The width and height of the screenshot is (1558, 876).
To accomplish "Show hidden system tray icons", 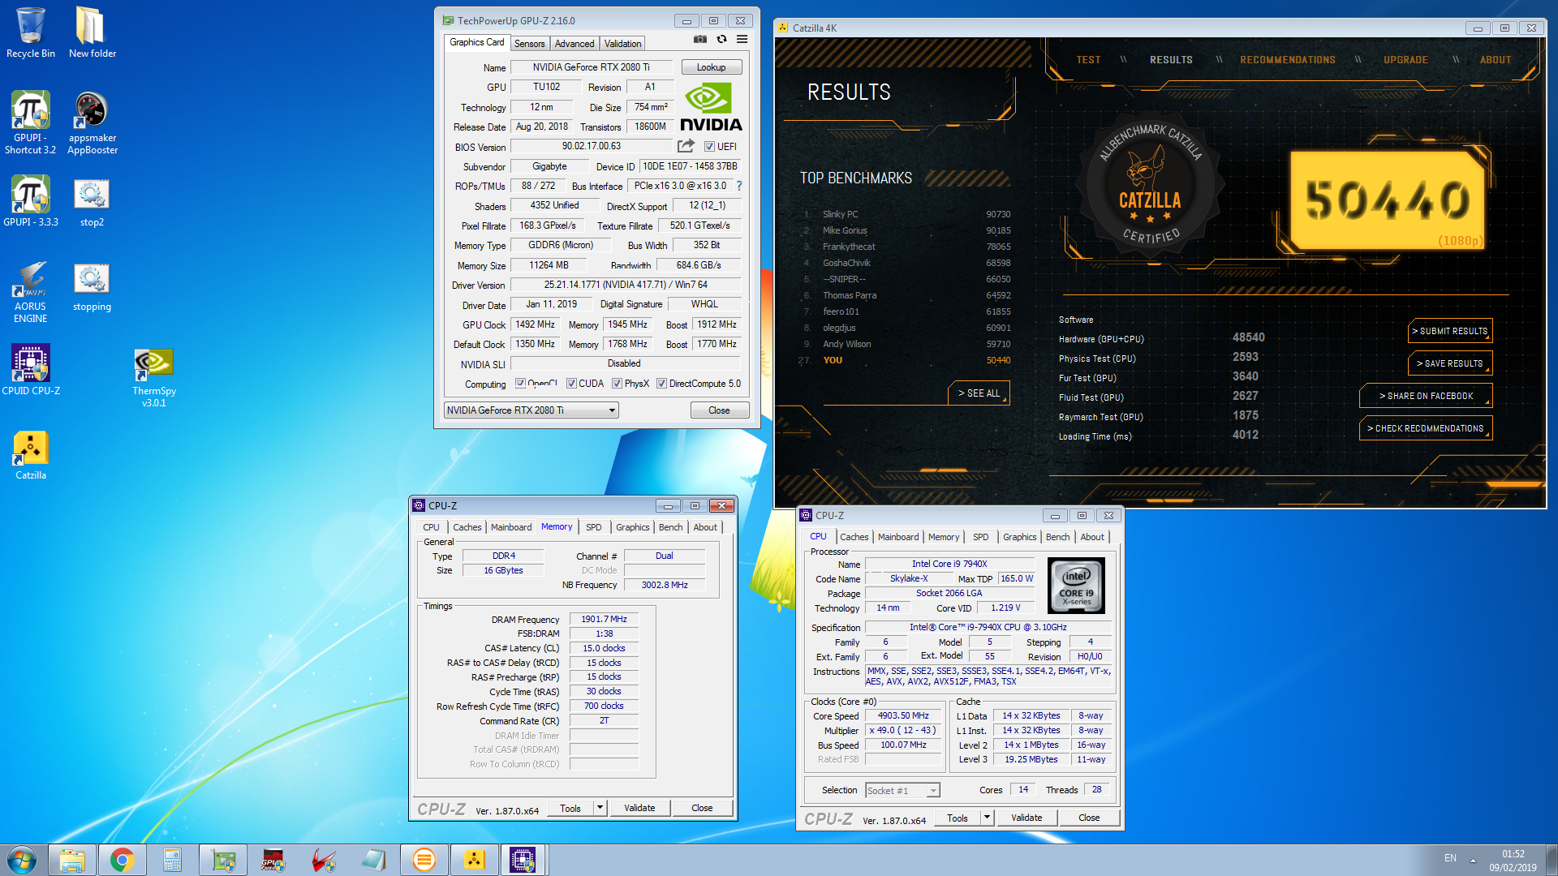I will click(1473, 860).
